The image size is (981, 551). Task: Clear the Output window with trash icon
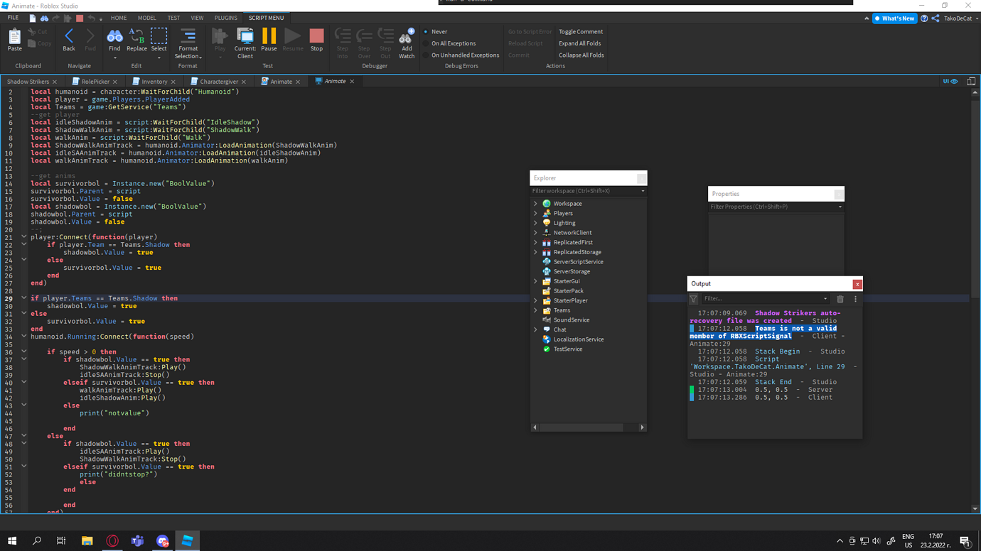tap(840, 299)
